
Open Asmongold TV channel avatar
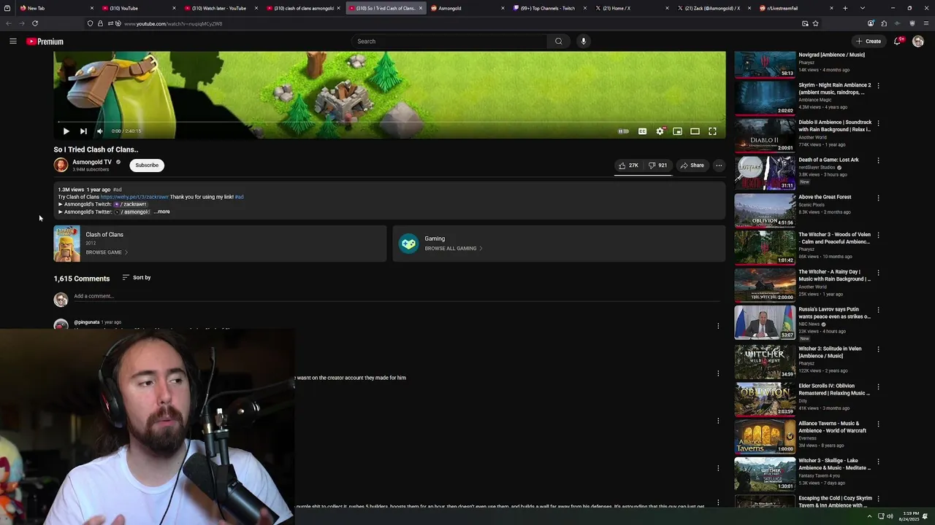[x=61, y=166]
